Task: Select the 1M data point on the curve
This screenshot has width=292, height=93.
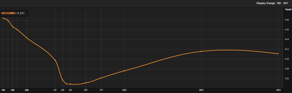Action: tap(3, 18)
